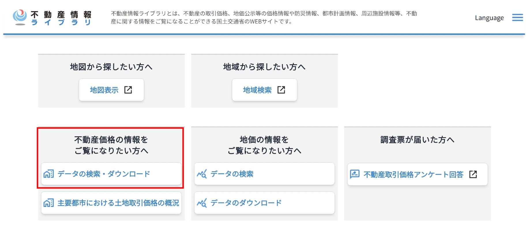Image resolution: width=528 pixels, height=230 pixels.
Task: Click external-link icon beside 地図表示
Action: [128, 90]
